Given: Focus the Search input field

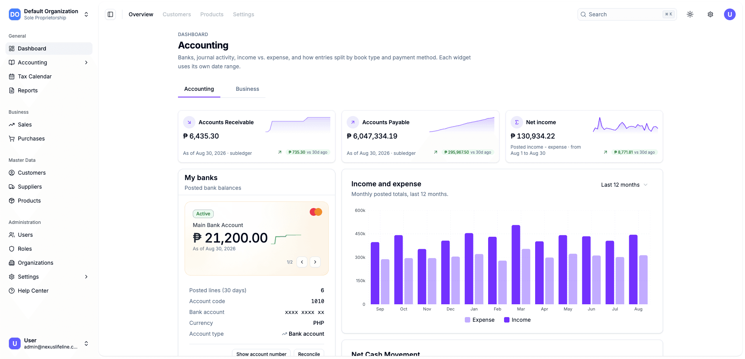Looking at the screenshot, I should (x=627, y=14).
